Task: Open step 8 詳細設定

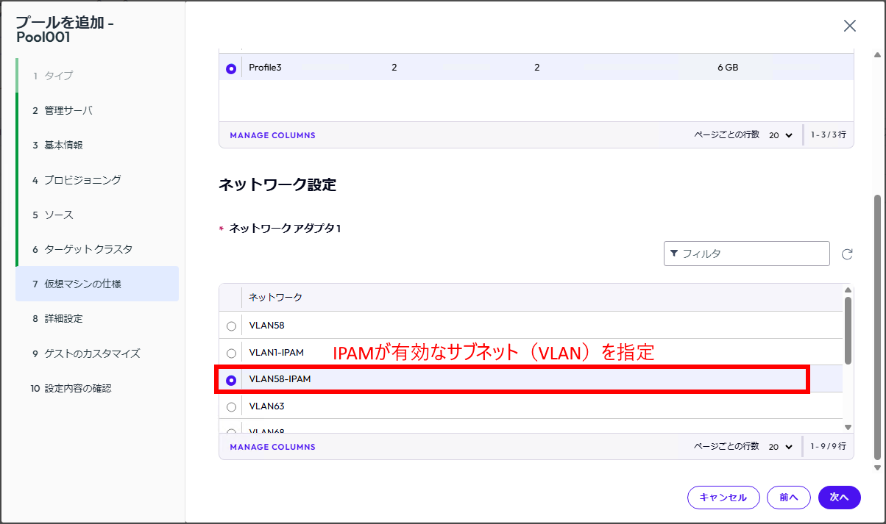Action: pyautogui.click(x=63, y=318)
